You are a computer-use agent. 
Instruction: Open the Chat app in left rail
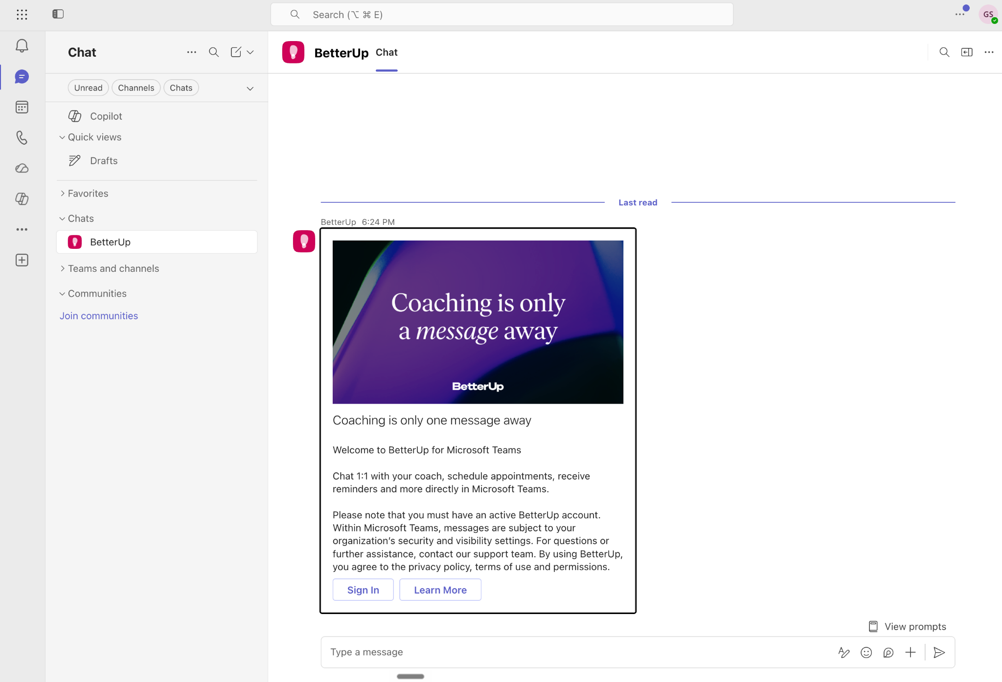click(22, 77)
